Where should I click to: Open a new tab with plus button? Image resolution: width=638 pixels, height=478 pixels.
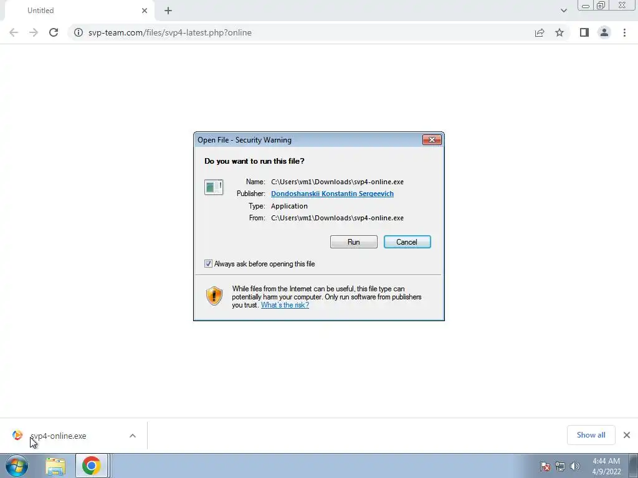[168, 11]
